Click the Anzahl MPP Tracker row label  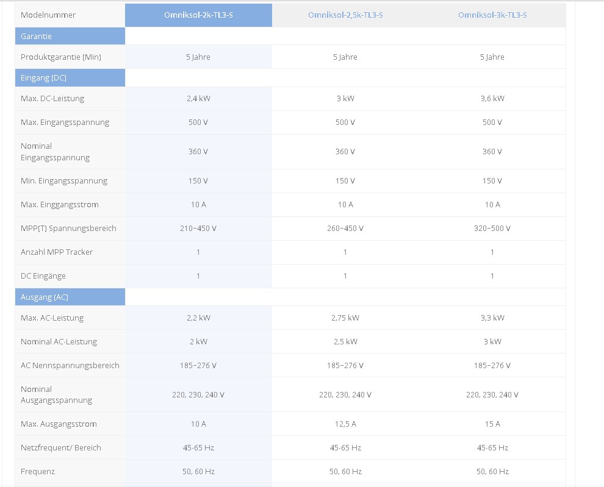pyautogui.click(x=57, y=252)
